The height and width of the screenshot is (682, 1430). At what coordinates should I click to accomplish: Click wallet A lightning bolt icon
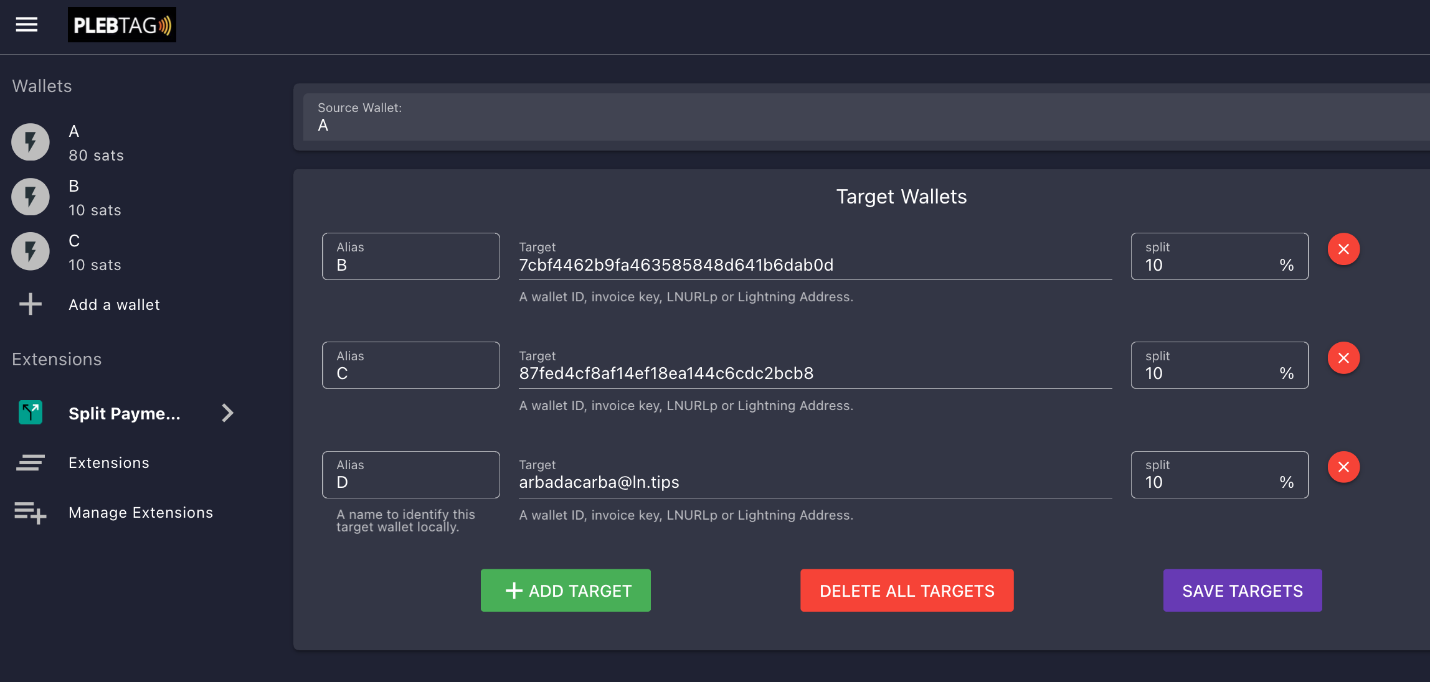click(31, 142)
